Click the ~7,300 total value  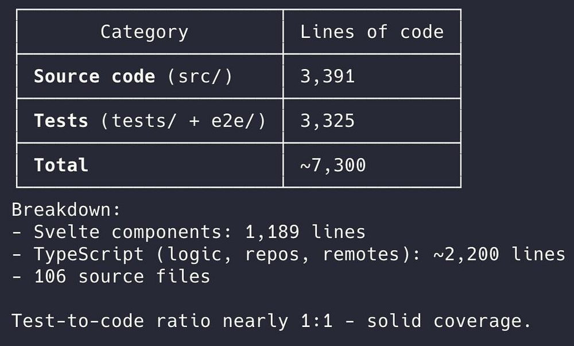pyautogui.click(x=333, y=166)
